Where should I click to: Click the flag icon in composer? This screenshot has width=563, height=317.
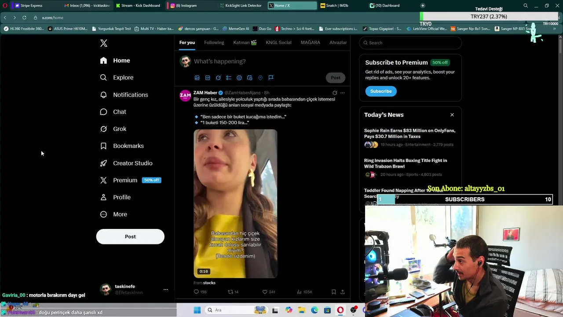271,77
